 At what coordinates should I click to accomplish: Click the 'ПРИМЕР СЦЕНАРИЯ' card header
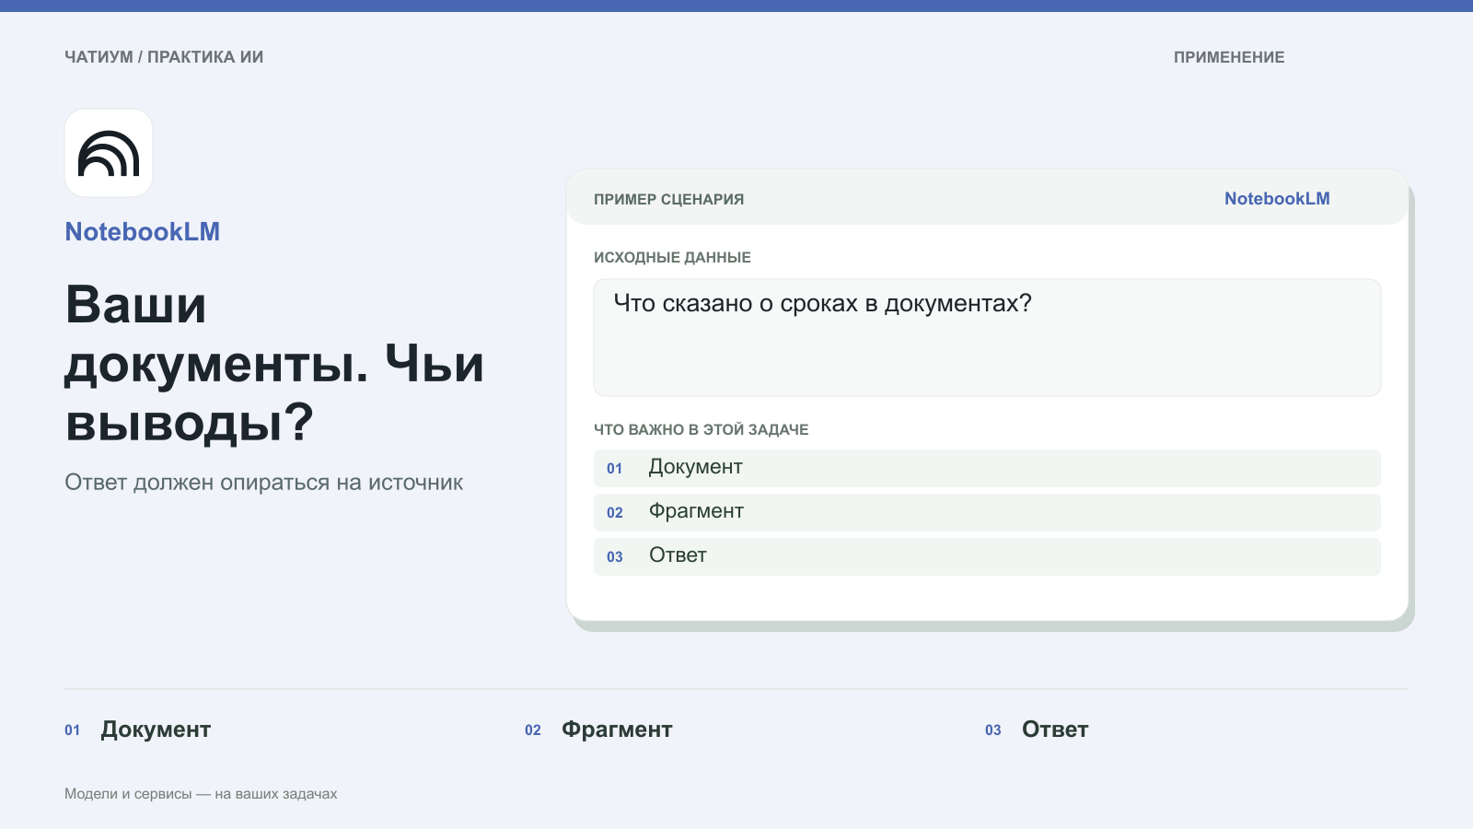668,200
